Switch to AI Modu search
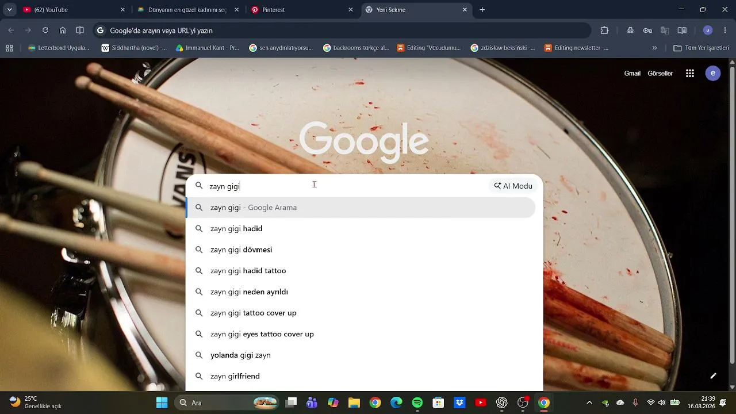This screenshot has height=414, width=736. (x=513, y=186)
